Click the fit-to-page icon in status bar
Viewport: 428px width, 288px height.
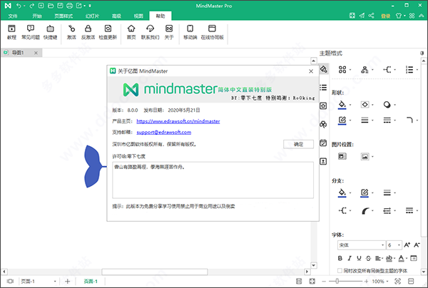[299, 281]
